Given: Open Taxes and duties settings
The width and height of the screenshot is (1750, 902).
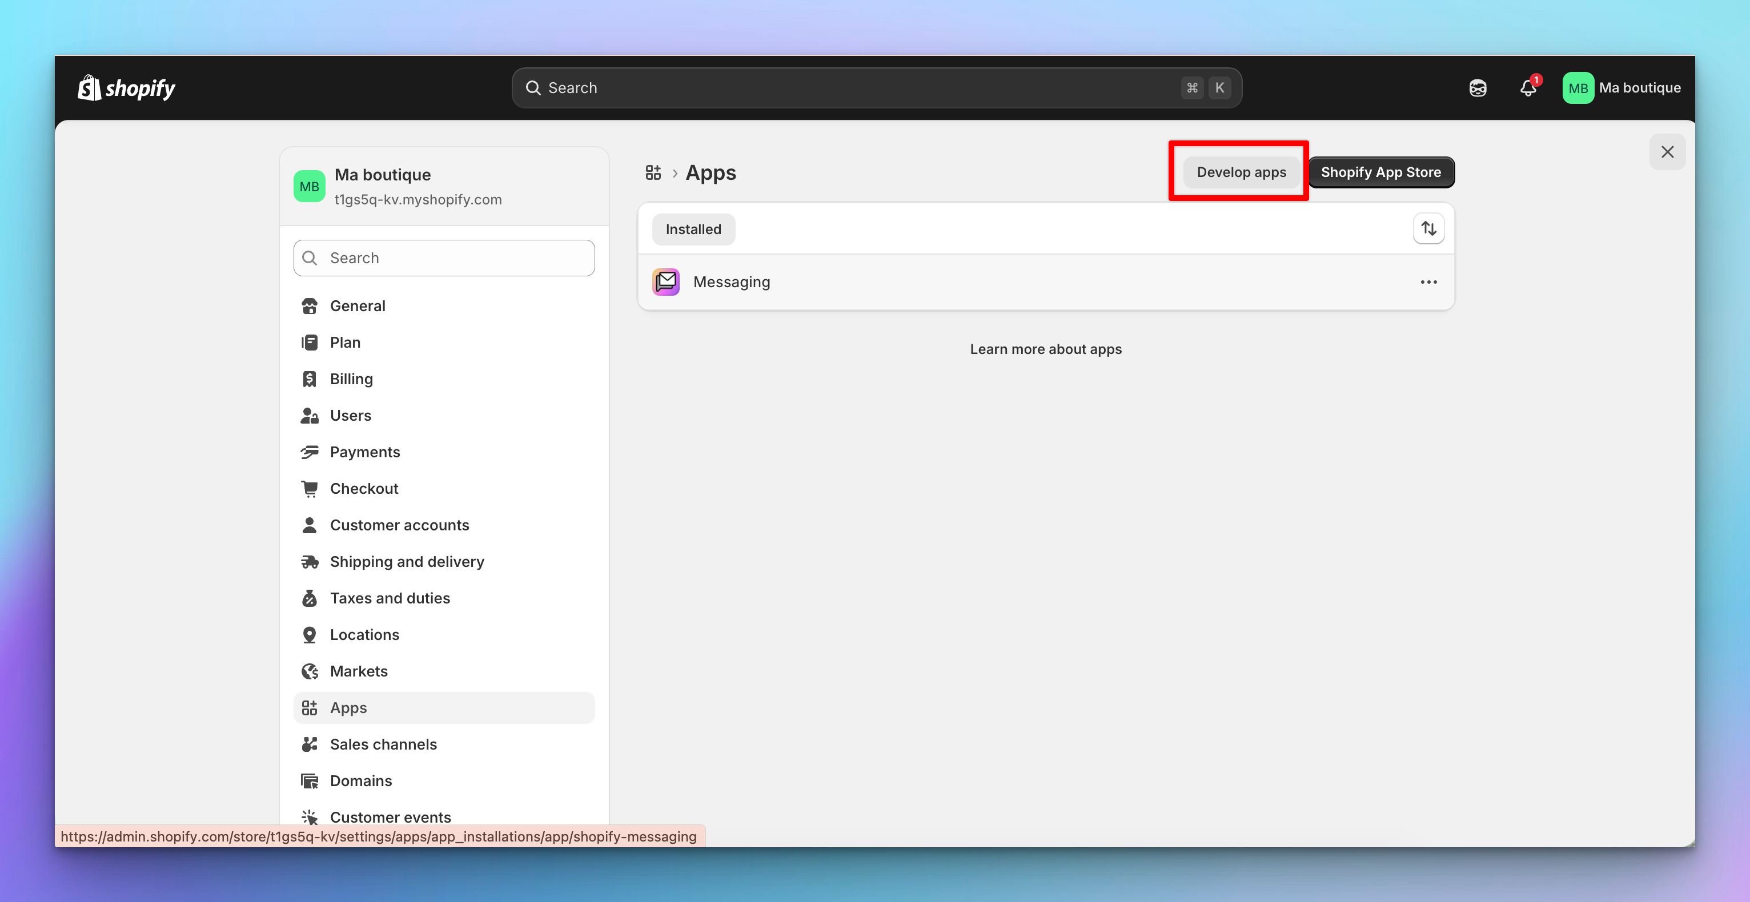Looking at the screenshot, I should [444, 598].
